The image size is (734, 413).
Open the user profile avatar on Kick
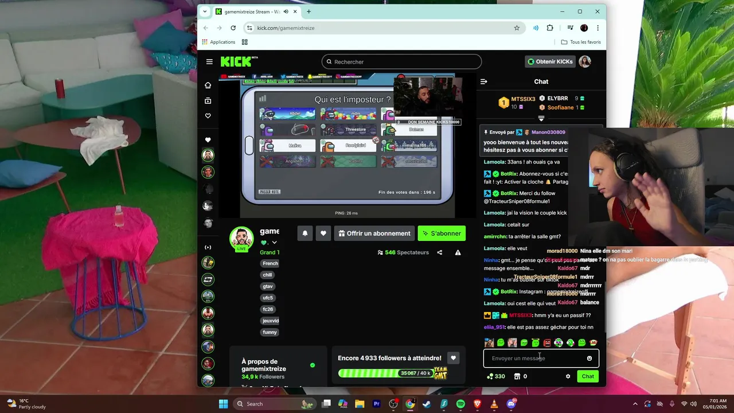[584, 61]
